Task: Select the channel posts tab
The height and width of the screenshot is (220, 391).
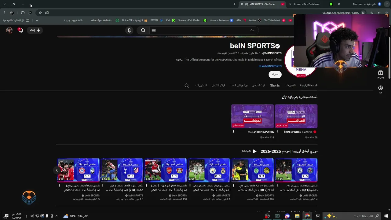Action: [x=201, y=86]
